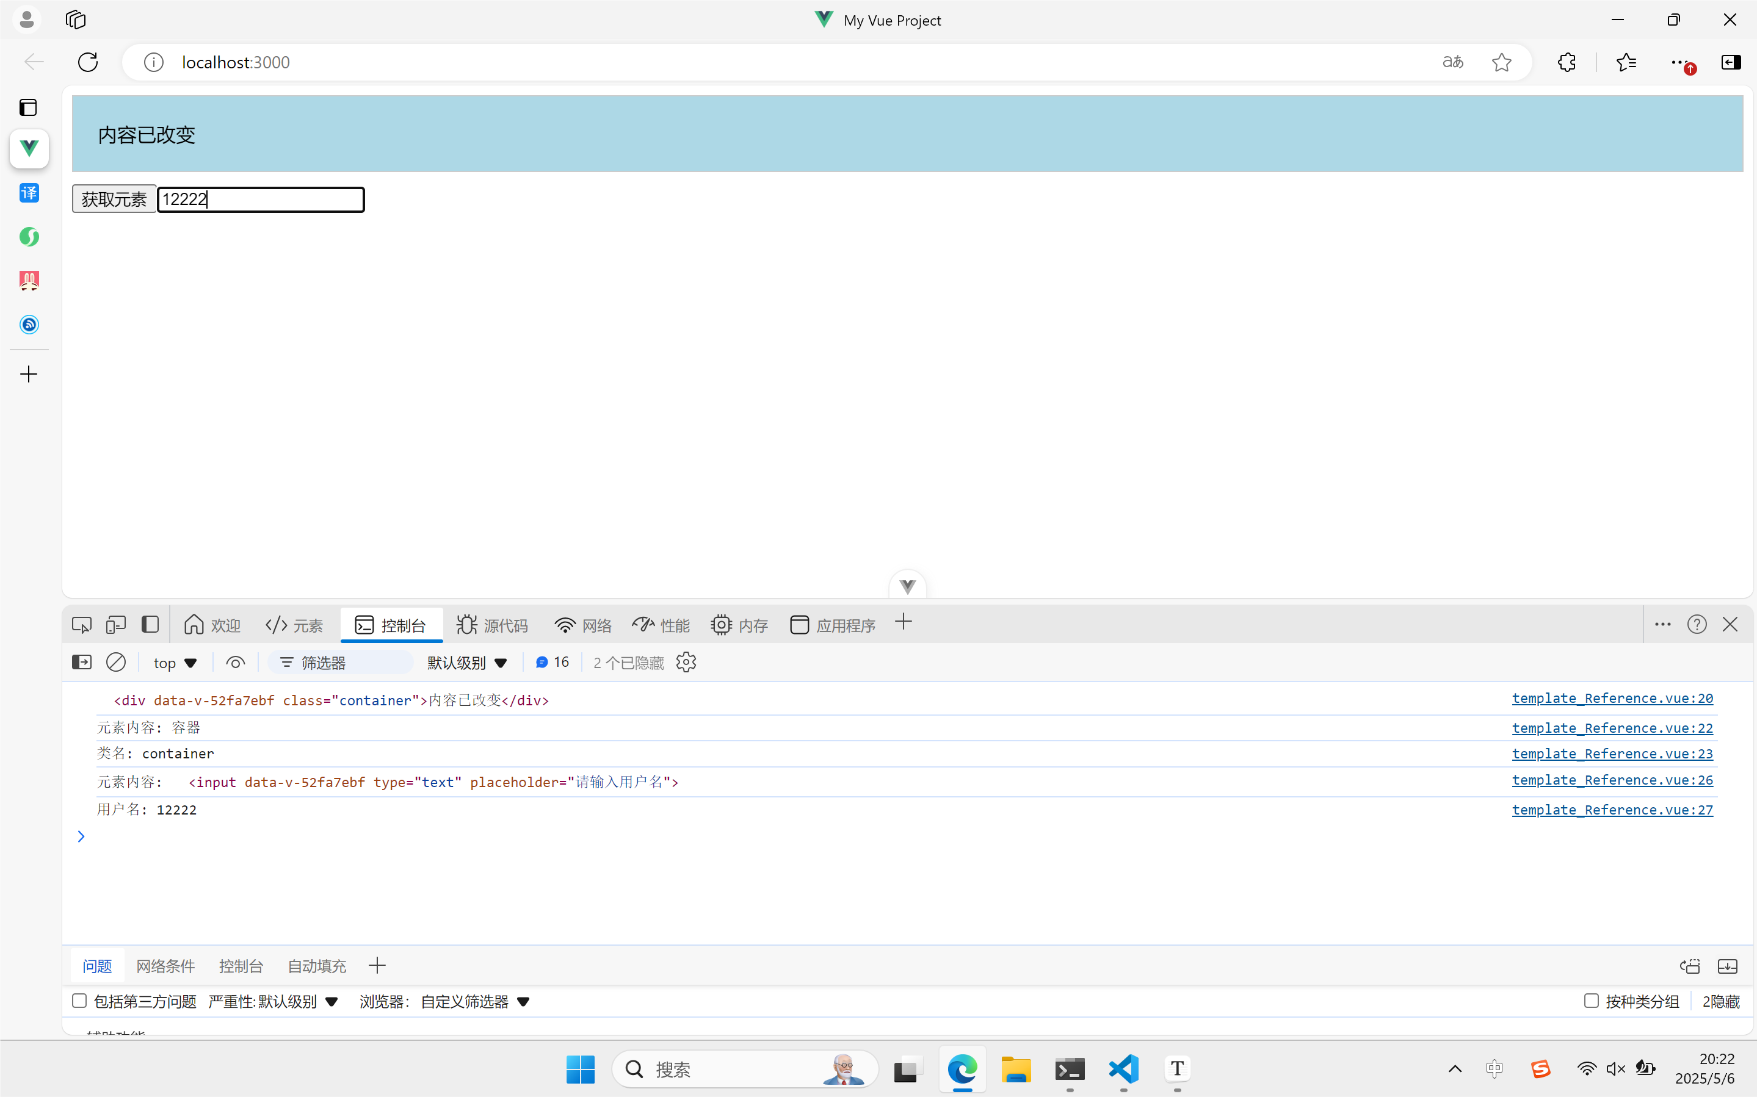Toggle device emulation icon in DevTools
Image resolution: width=1757 pixels, height=1097 pixels.
tap(115, 625)
